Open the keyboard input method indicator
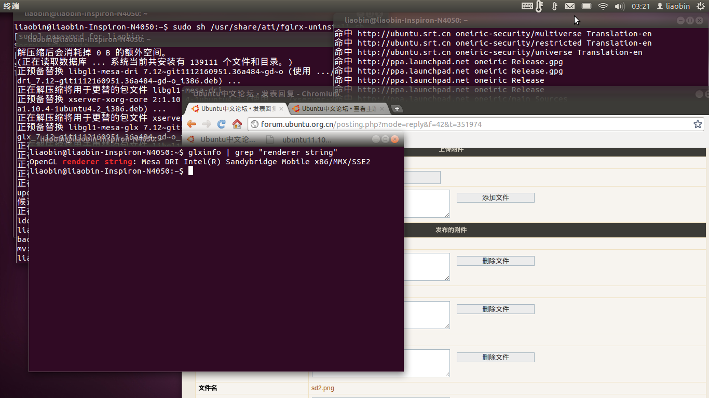The height and width of the screenshot is (398, 709). click(527, 6)
